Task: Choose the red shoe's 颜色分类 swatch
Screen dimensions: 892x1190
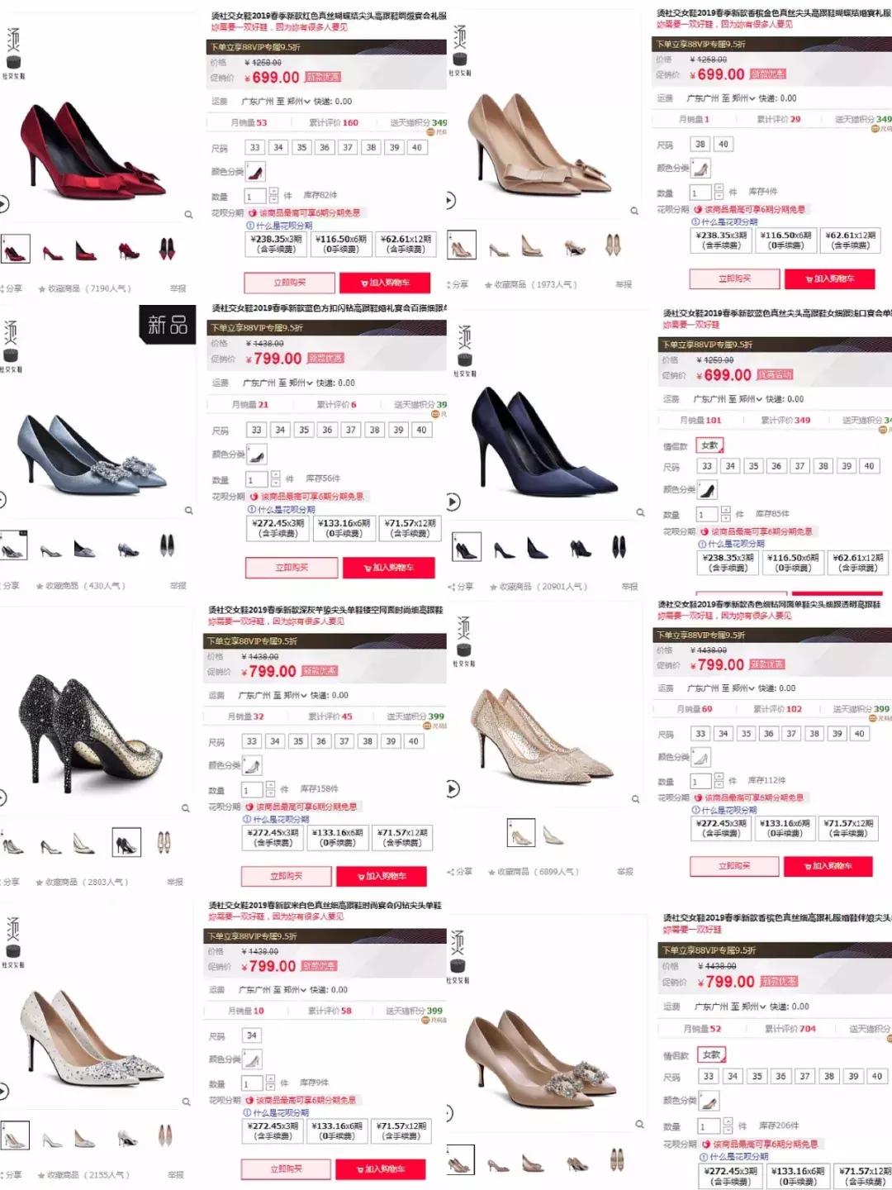Action: (x=255, y=172)
